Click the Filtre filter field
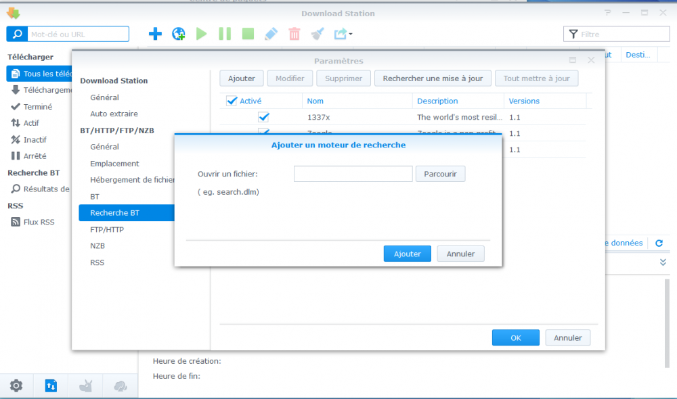 (617, 34)
